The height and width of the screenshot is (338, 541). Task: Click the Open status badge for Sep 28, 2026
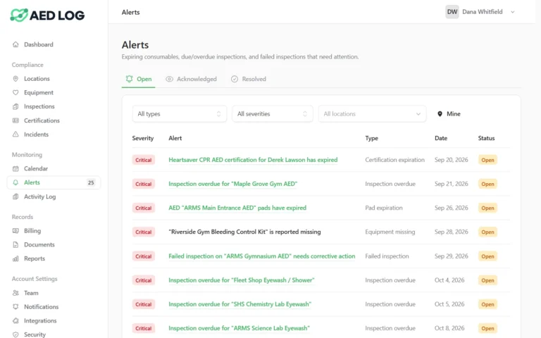click(487, 232)
